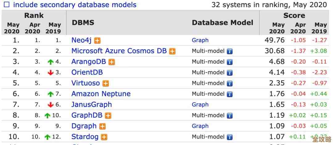
Task: Click the Graph database model link for Neo4j
Action: click(x=200, y=40)
